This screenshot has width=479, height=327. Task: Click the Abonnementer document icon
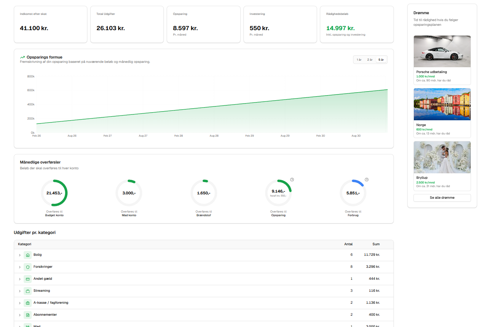(28, 315)
